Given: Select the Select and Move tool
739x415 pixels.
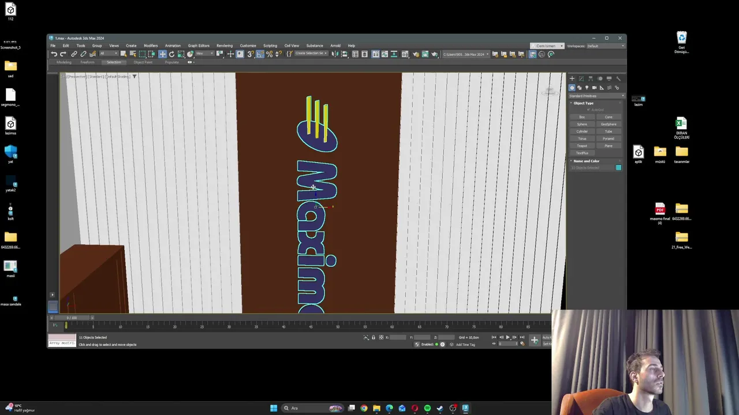Looking at the screenshot, I should point(162,54).
